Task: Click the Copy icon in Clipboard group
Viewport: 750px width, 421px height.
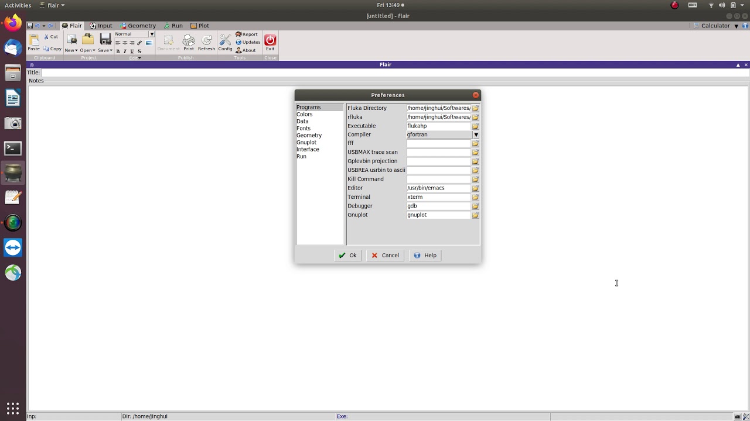Action: click(47, 49)
